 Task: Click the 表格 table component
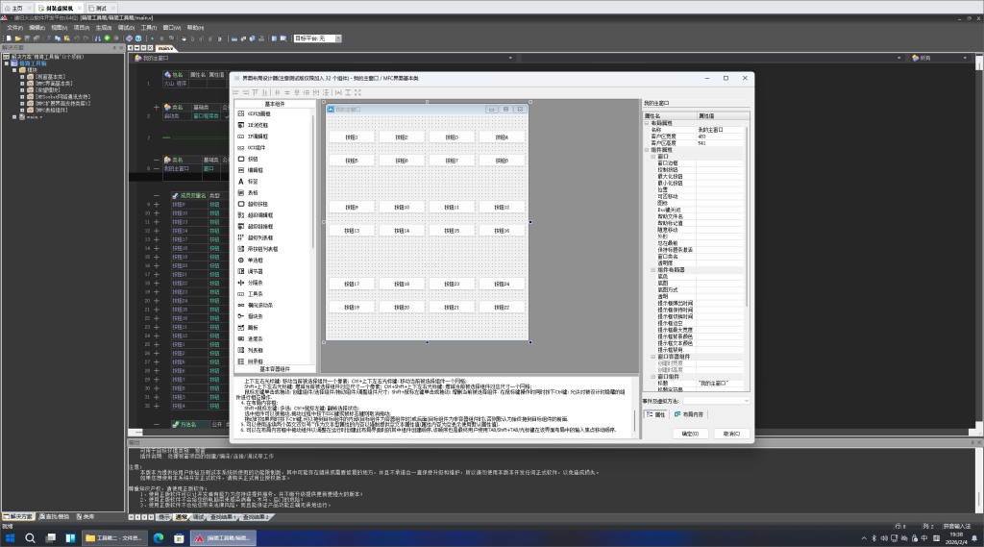254,192
